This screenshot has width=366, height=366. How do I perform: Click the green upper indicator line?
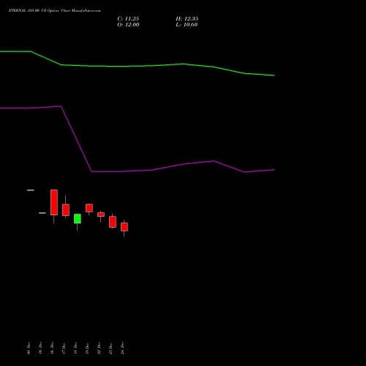point(137,66)
